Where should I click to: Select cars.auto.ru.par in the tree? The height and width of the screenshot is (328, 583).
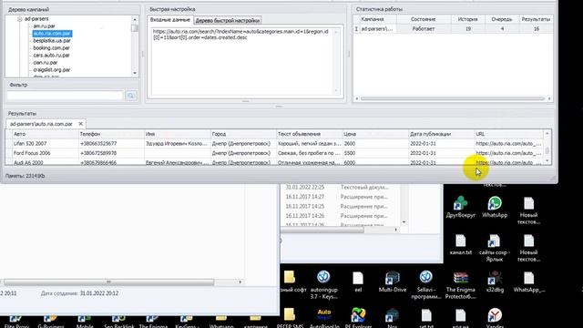pyautogui.click(x=51, y=55)
